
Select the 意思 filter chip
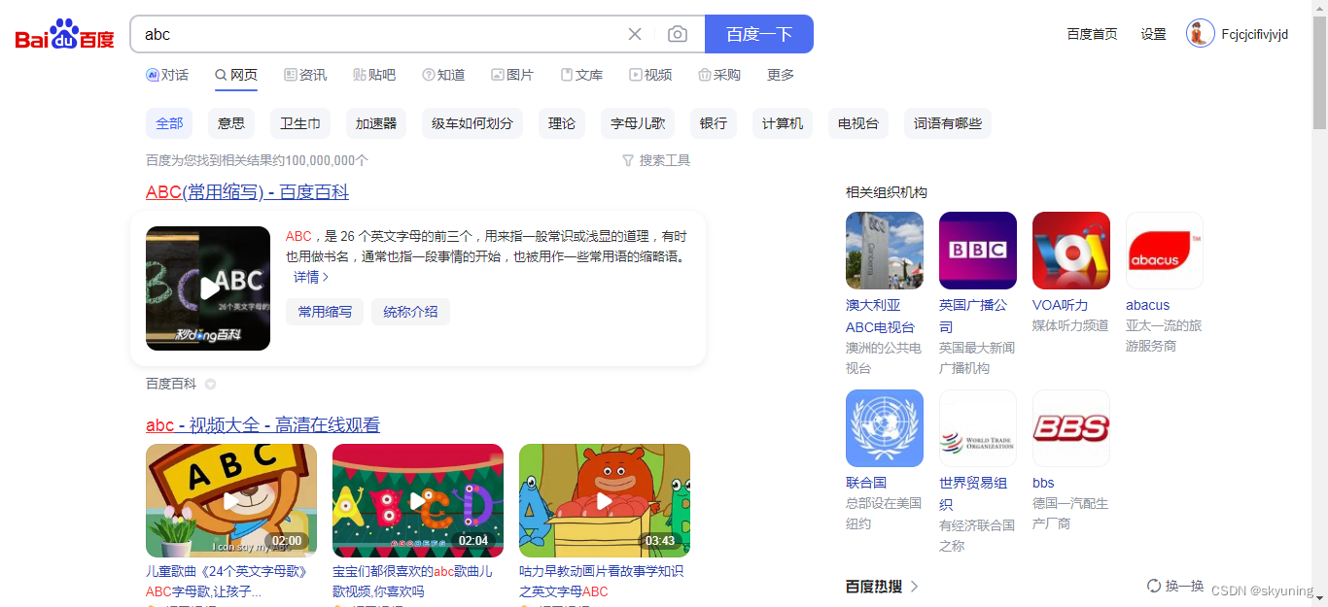point(231,123)
